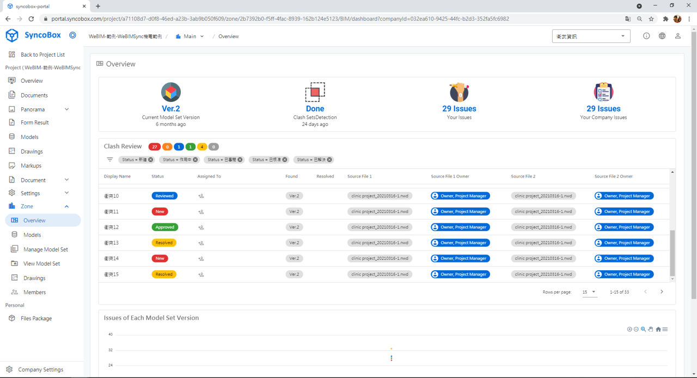Select the chart magnifier selection-zoom tool

[643, 329]
